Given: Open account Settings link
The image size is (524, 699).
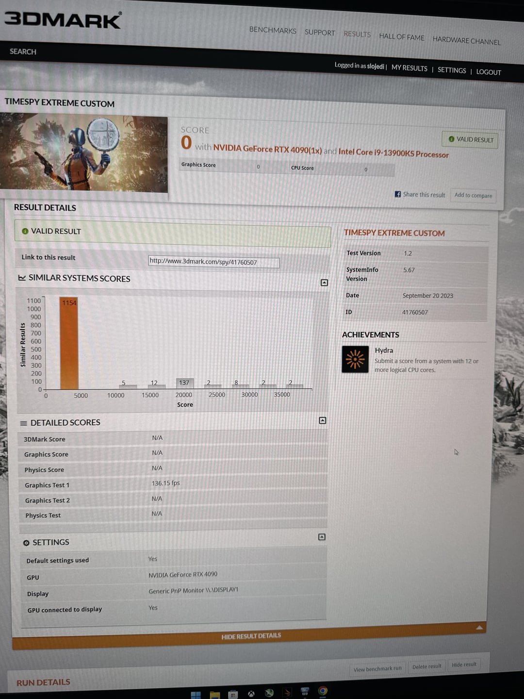Looking at the screenshot, I should click(x=452, y=70).
